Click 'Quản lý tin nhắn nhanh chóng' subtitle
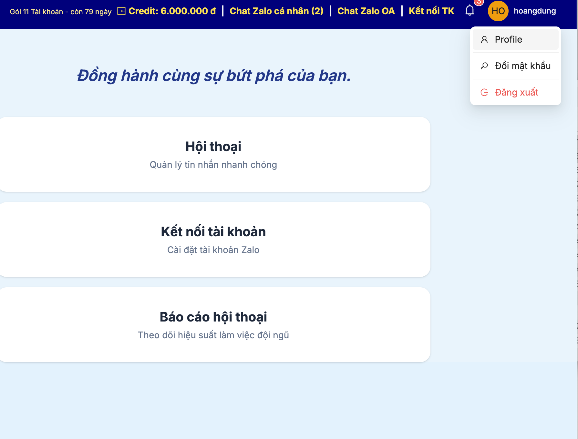The width and height of the screenshot is (578, 439). [213, 165]
